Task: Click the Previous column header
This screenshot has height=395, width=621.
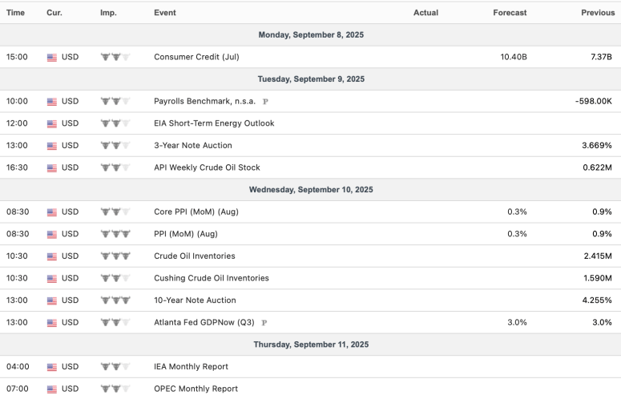Action: point(598,13)
